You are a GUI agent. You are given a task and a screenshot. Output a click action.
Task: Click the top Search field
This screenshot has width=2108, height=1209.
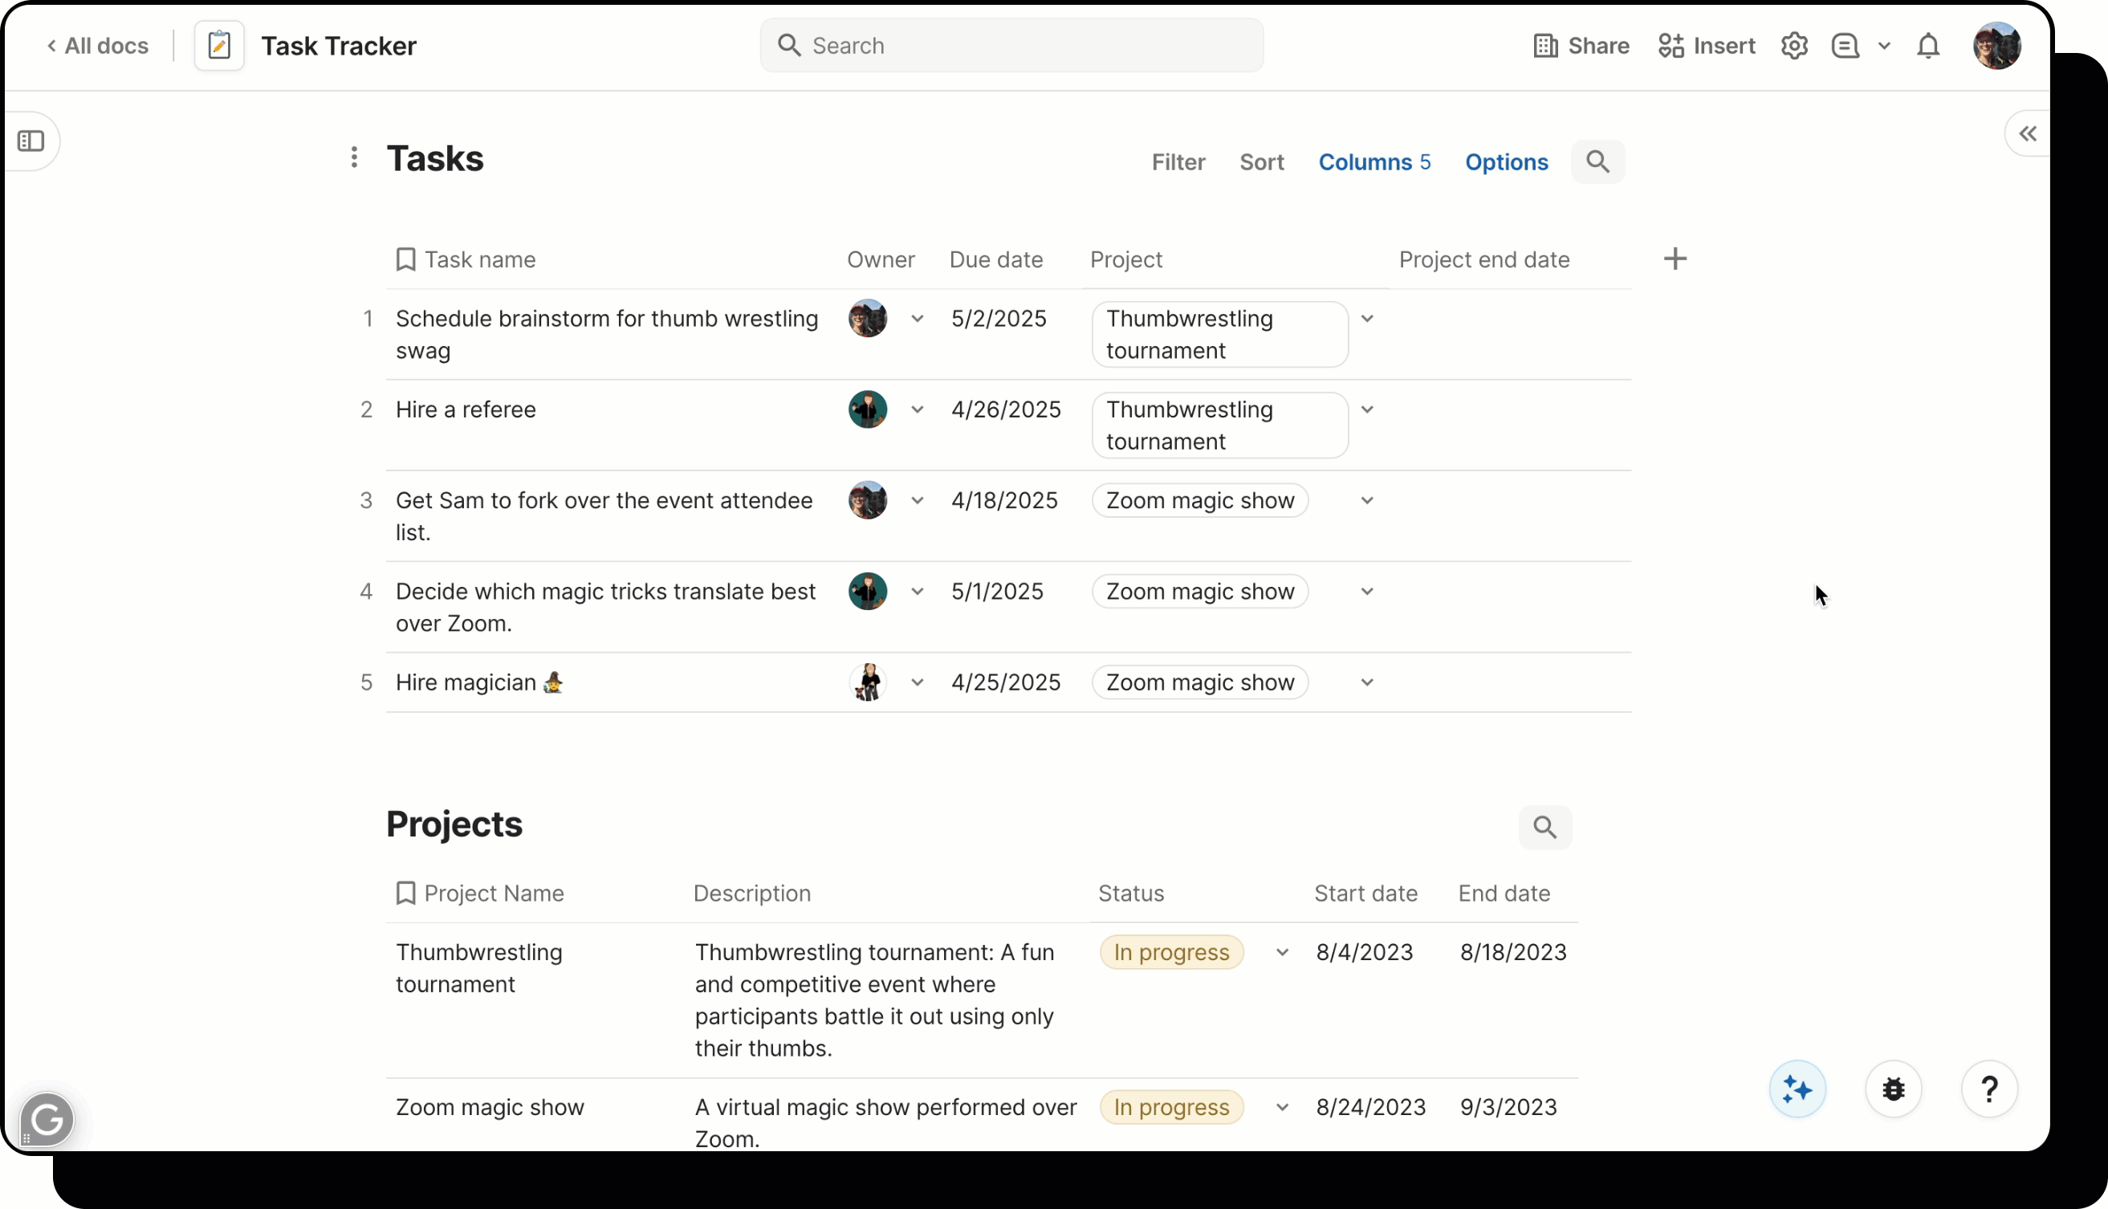(1011, 46)
